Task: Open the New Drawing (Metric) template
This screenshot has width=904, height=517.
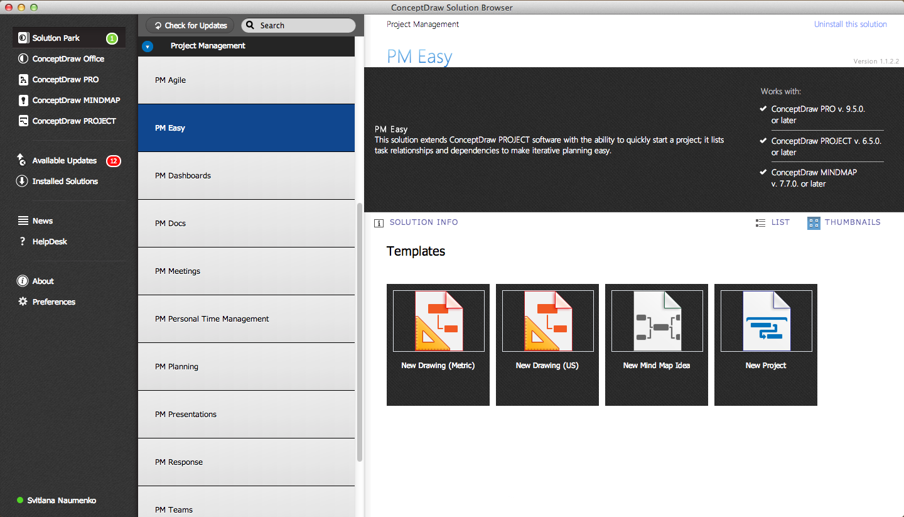Action: (x=438, y=345)
